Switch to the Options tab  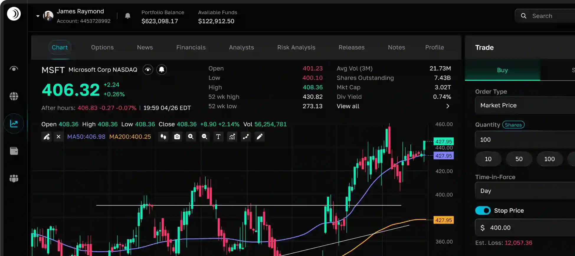tap(102, 47)
